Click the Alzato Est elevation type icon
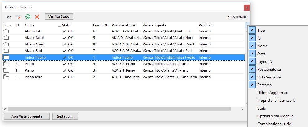This screenshot has height=127, width=308. click(6, 31)
